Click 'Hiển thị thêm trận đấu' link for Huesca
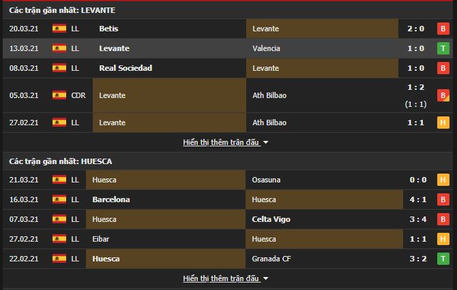The width and height of the screenshot is (457, 290). [221, 278]
